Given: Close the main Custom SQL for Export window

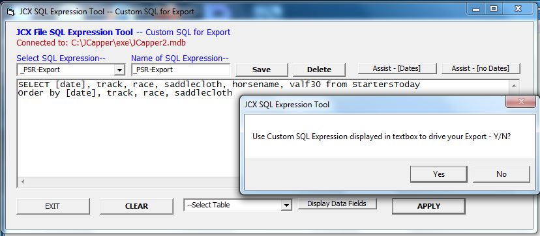Looking at the screenshot, I should pos(518,10).
